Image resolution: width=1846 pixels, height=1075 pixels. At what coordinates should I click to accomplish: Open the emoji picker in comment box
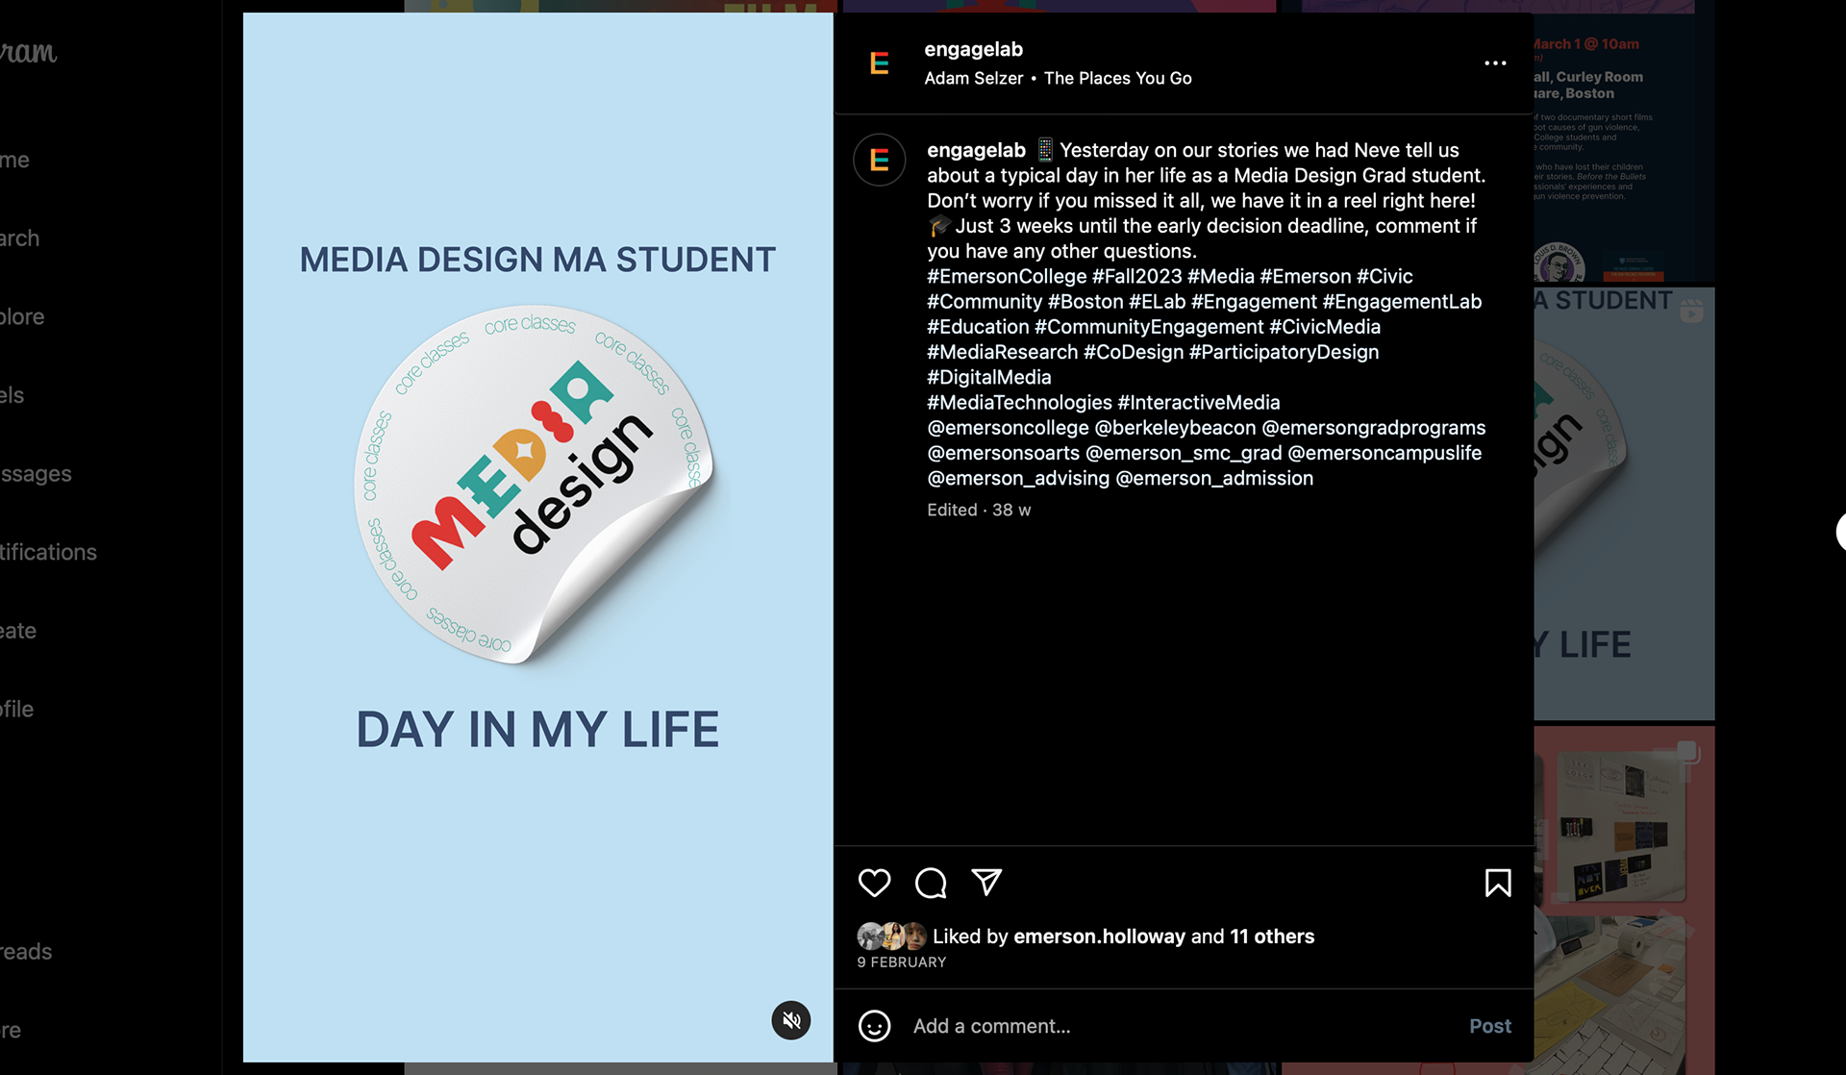(874, 1026)
